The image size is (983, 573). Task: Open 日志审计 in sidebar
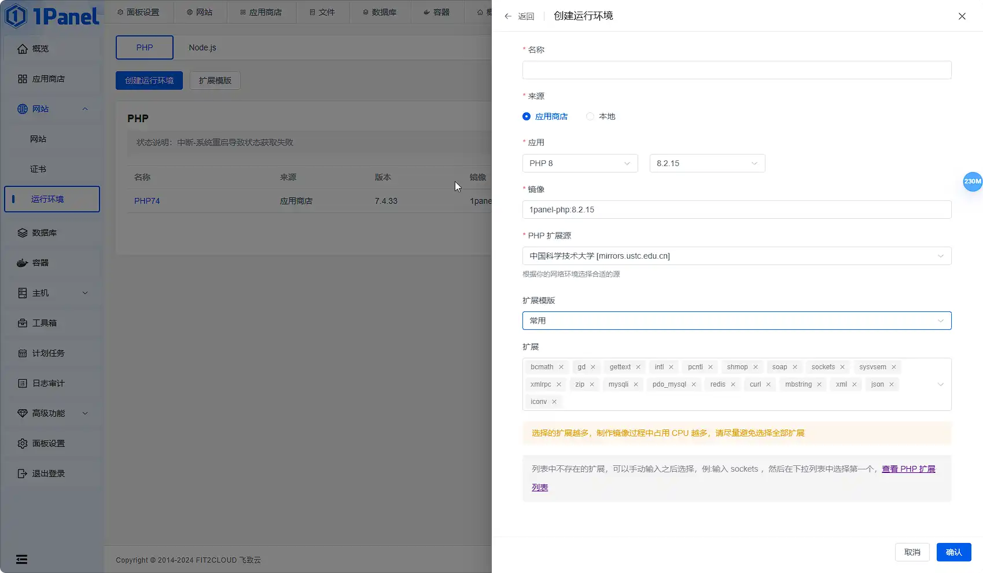coord(52,383)
